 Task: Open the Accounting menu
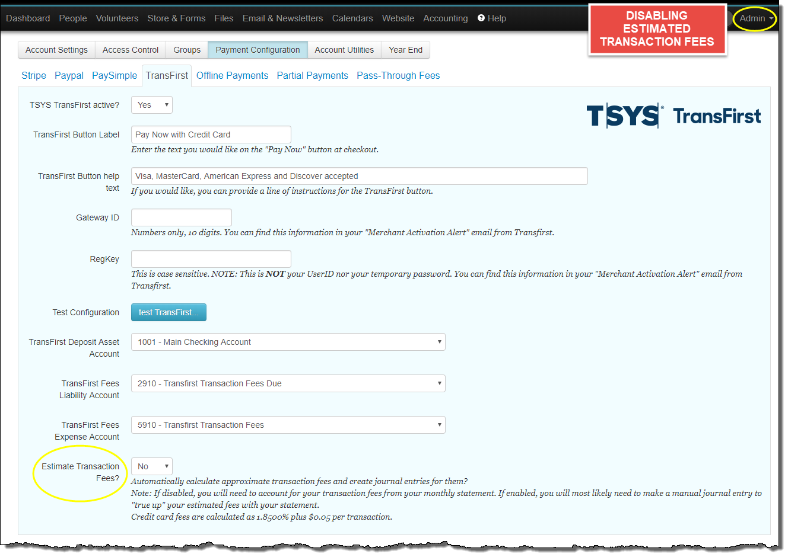(x=445, y=18)
